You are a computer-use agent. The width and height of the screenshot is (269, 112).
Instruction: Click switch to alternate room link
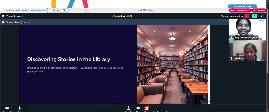point(33,10)
